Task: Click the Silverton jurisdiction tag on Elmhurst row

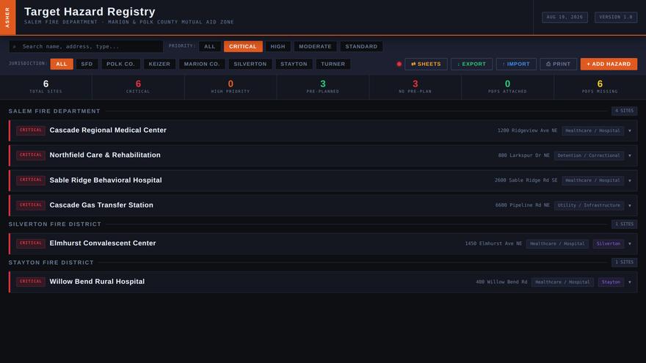Action: (x=609, y=243)
